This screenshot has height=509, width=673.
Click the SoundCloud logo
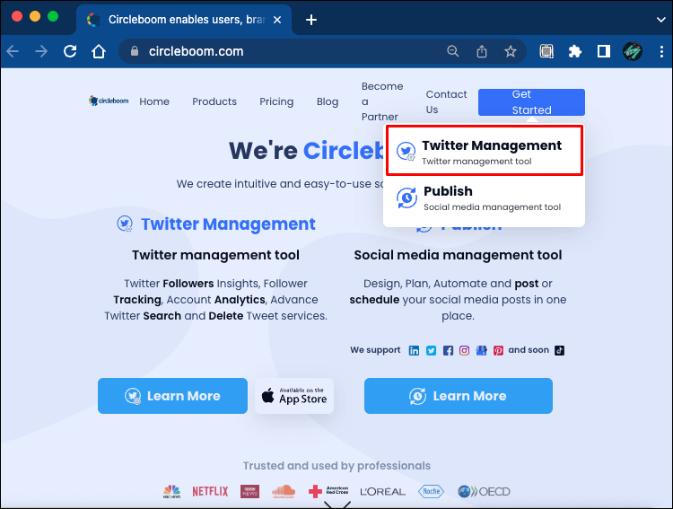click(284, 491)
